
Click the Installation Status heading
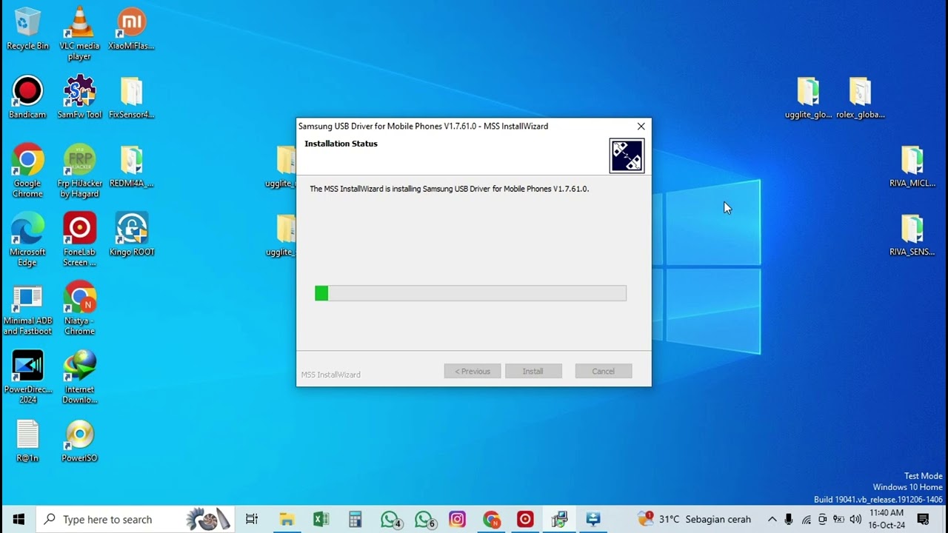tap(341, 144)
